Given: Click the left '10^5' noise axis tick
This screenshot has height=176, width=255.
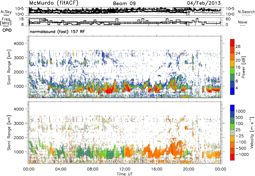Looking at the screenshot, I should point(20,9).
